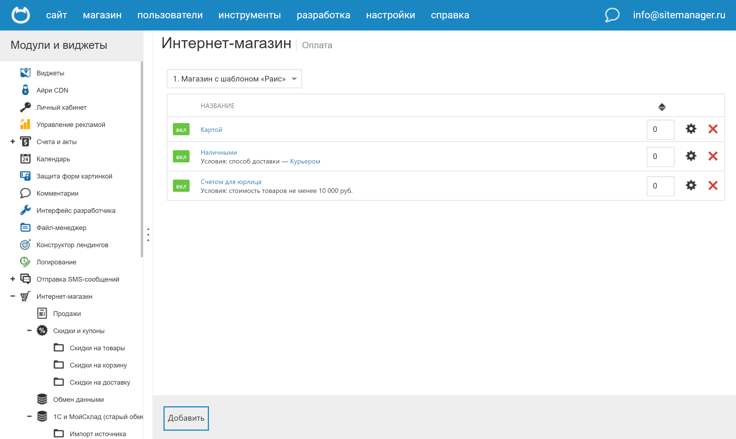Expand the Счета и акты tree node

click(x=12, y=142)
